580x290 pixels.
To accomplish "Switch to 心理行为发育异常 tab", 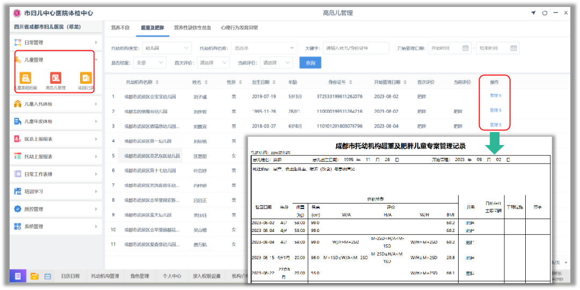I will (240, 28).
